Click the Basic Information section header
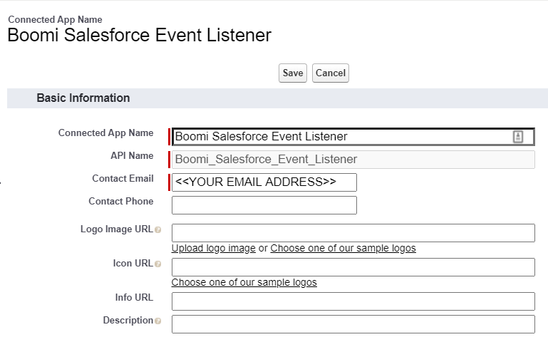Viewport: 548px width, 342px height. (83, 98)
